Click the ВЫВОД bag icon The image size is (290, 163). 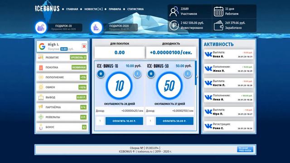click(x=41, y=97)
